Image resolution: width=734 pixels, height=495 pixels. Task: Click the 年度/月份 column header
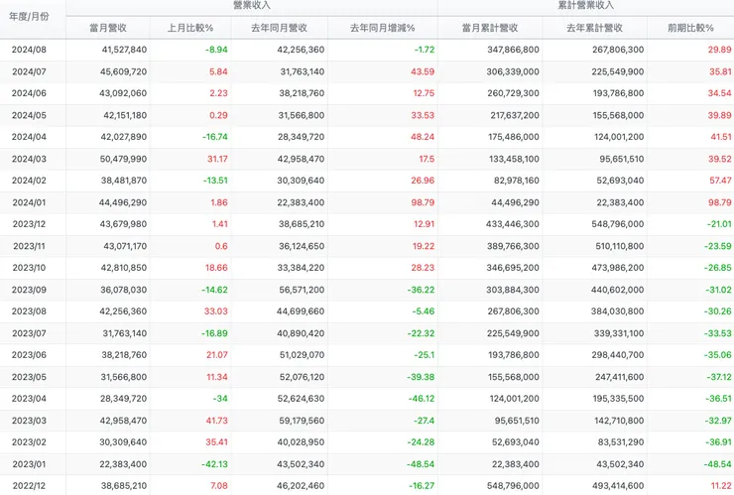coord(29,17)
